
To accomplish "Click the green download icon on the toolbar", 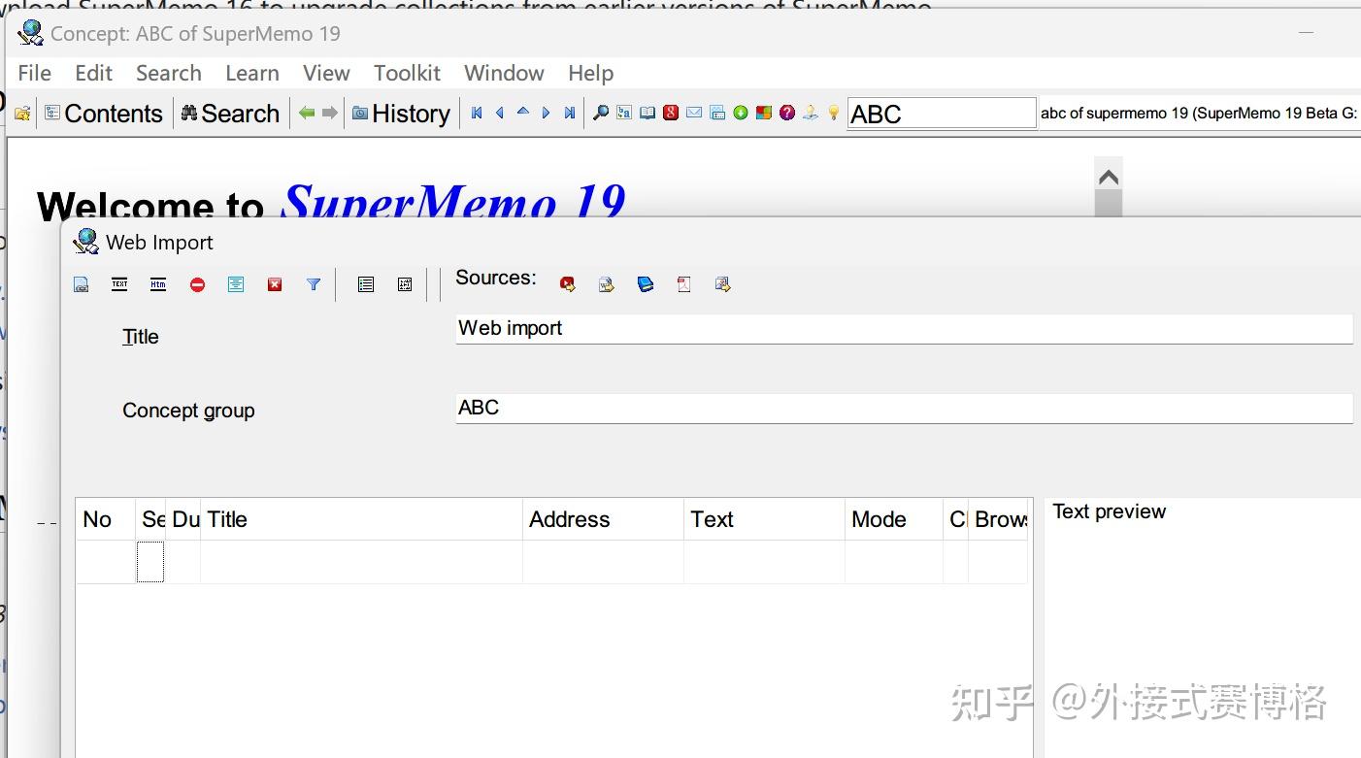I will click(x=741, y=113).
